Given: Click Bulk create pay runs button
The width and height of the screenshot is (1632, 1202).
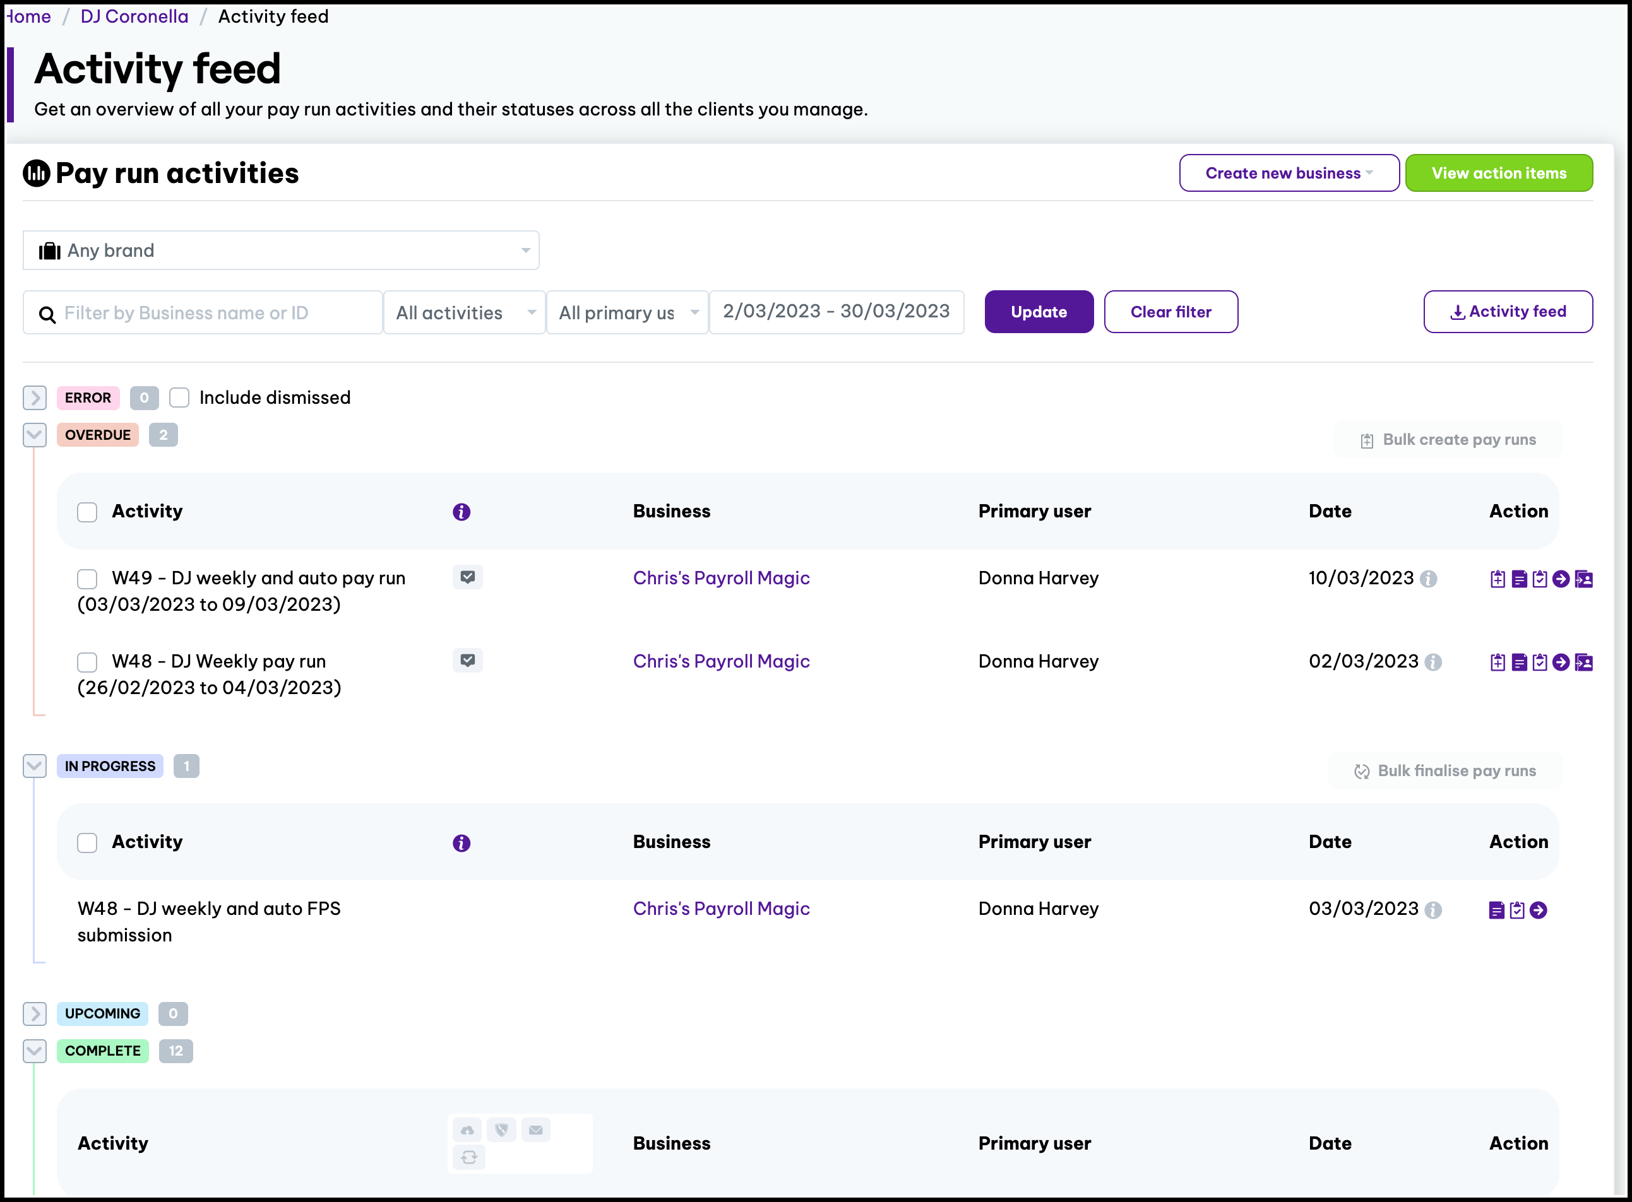Looking at the screenshot, I should pos(1447,440).
